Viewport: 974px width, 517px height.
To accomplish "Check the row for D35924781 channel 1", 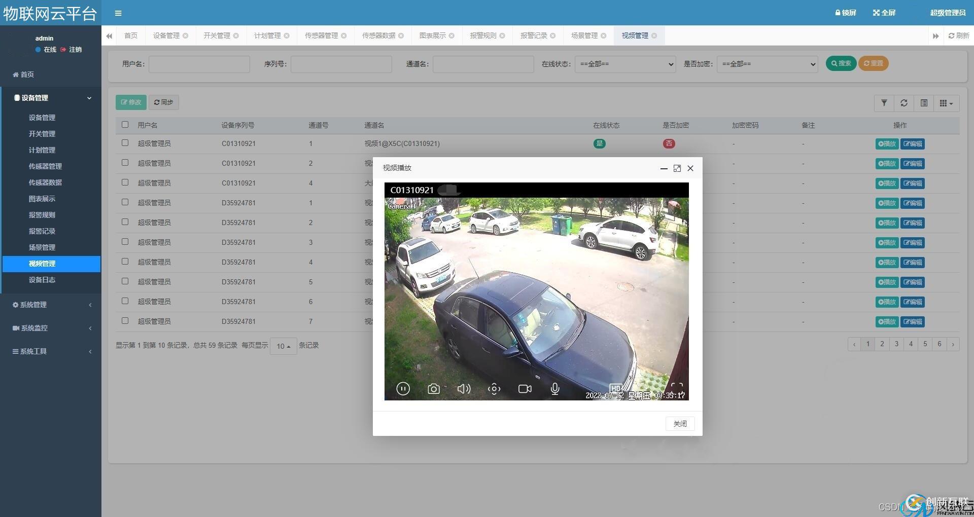I will [x=125, y=202].
